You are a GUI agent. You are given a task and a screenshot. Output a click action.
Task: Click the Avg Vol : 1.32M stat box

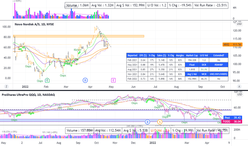(x=102, y=5)
